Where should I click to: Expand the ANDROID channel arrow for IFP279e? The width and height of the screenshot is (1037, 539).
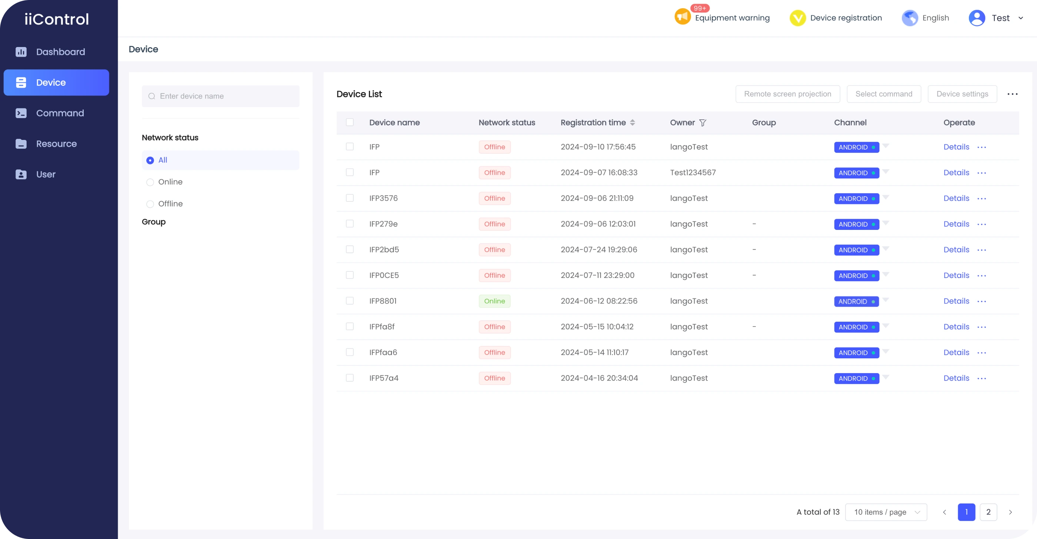pos(886,222)
